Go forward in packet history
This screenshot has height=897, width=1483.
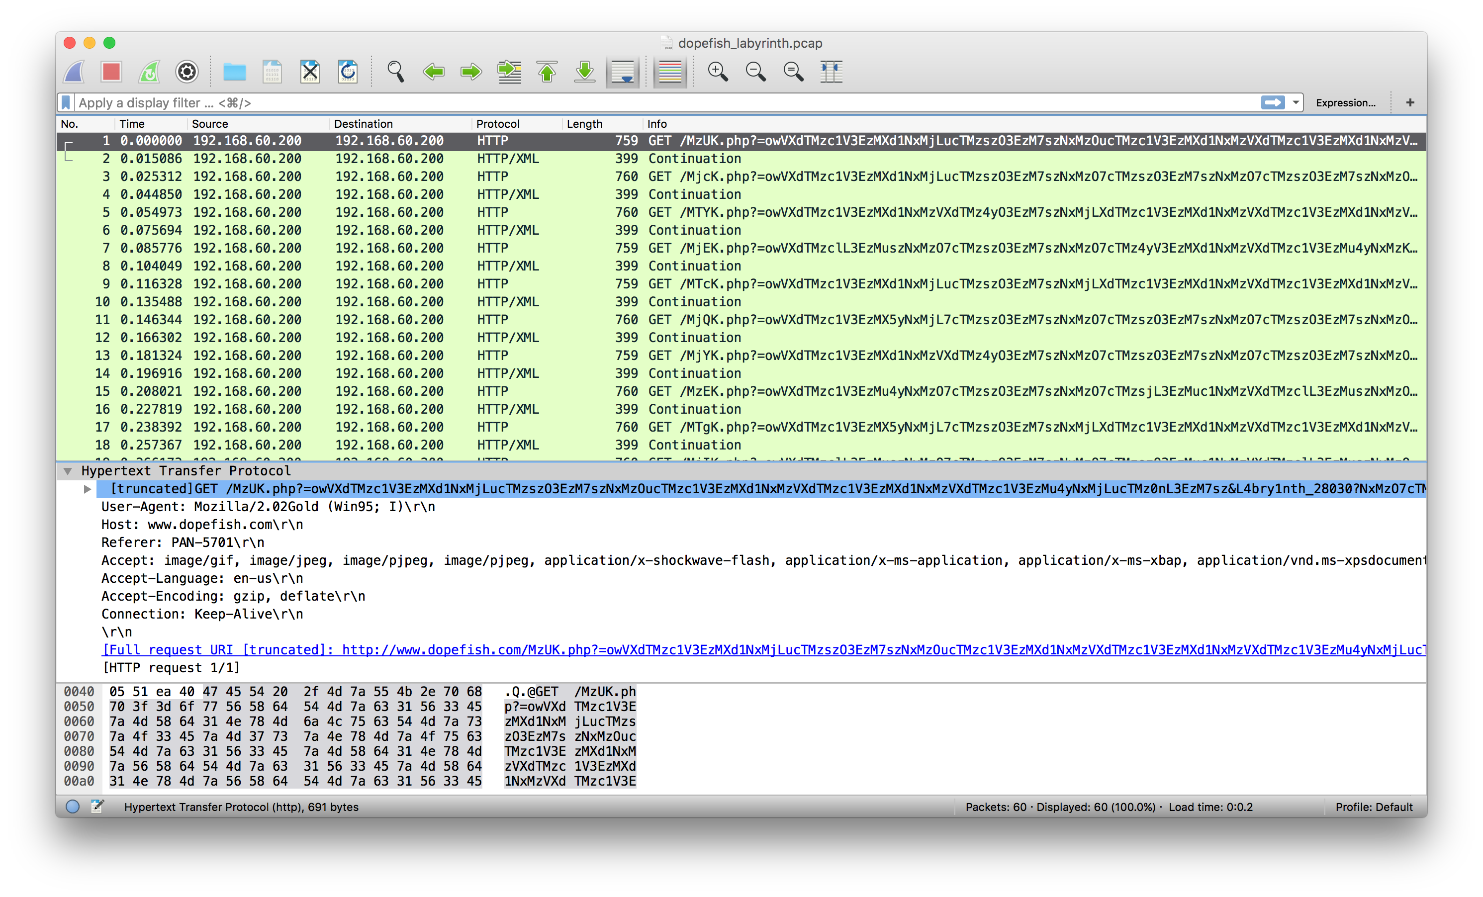tap(471, 72)
